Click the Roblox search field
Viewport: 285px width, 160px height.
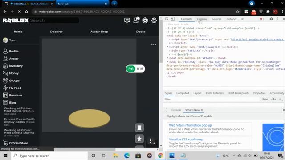click(54, 20)
